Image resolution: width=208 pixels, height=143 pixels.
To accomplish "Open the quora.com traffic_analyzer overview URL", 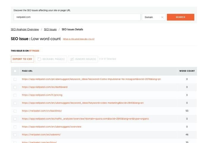I will tap(86, 119).
